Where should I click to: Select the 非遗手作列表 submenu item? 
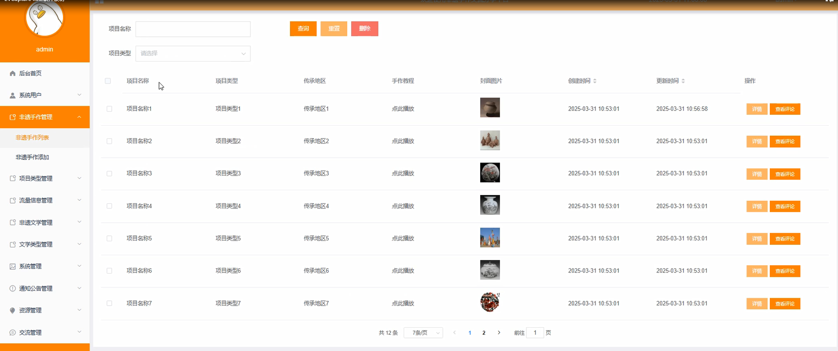[32, 138]
